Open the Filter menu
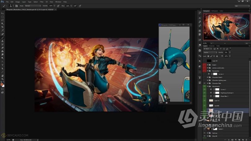The width and height of the screenshot is (251, 141). [42, 2]
